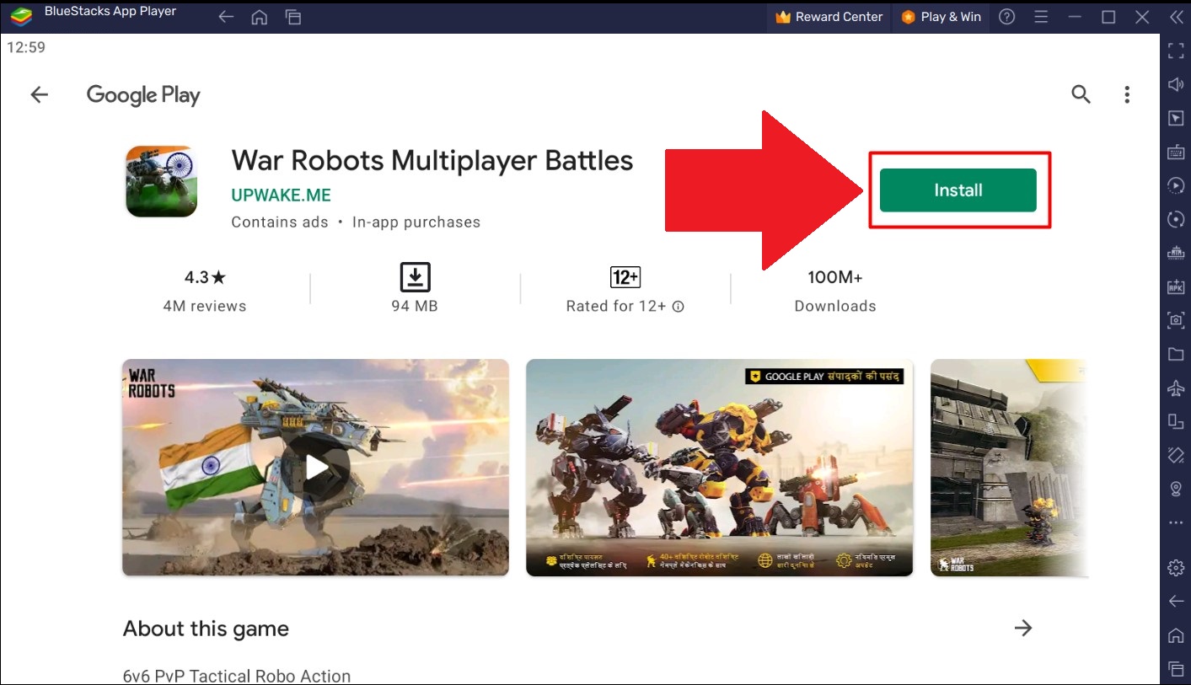Image resolution: width=1191 pixels, height=685 pixels.
Task: Open keyboard game controls in BlueStacks sidebar
Action: click(x=1176, y=152)
